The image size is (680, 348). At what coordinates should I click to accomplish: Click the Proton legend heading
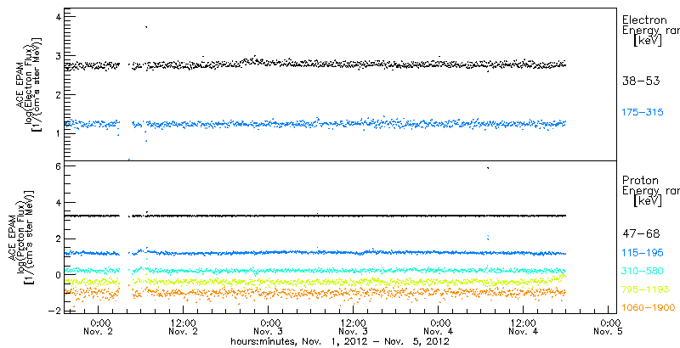point(640,180)
